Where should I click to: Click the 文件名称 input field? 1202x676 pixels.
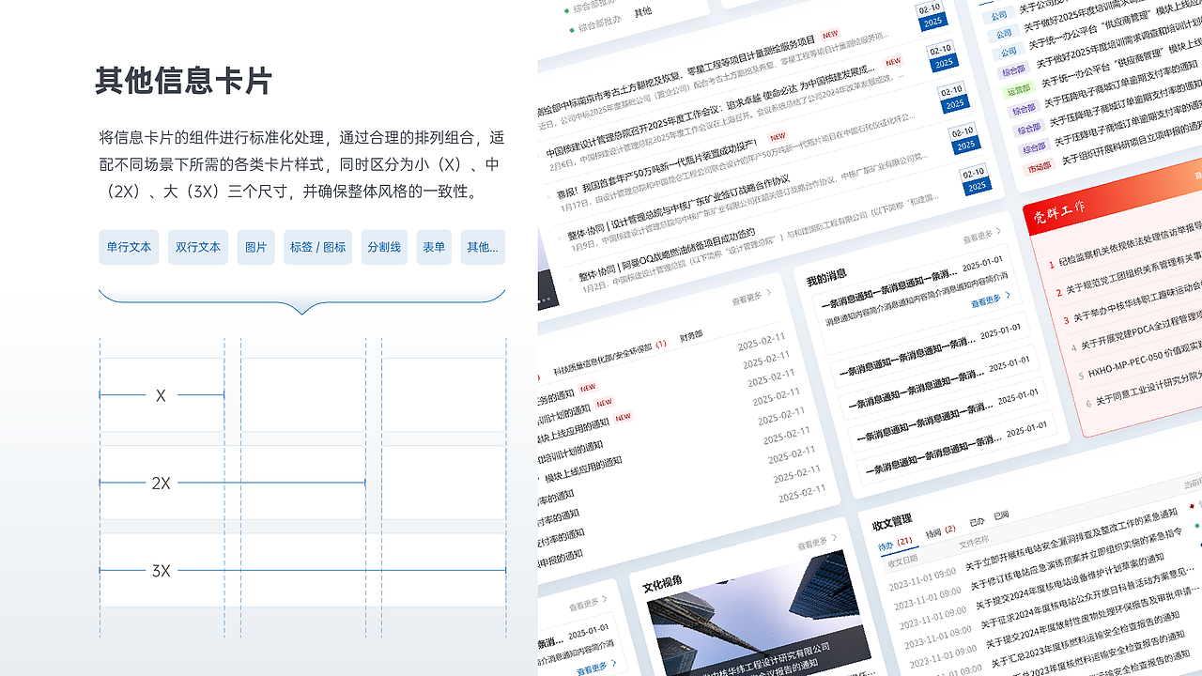point(974,540)
